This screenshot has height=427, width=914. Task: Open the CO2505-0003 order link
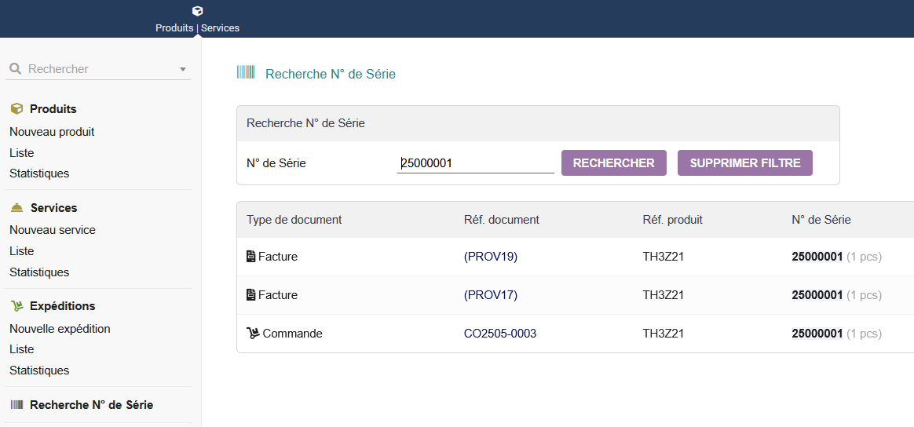500,334
